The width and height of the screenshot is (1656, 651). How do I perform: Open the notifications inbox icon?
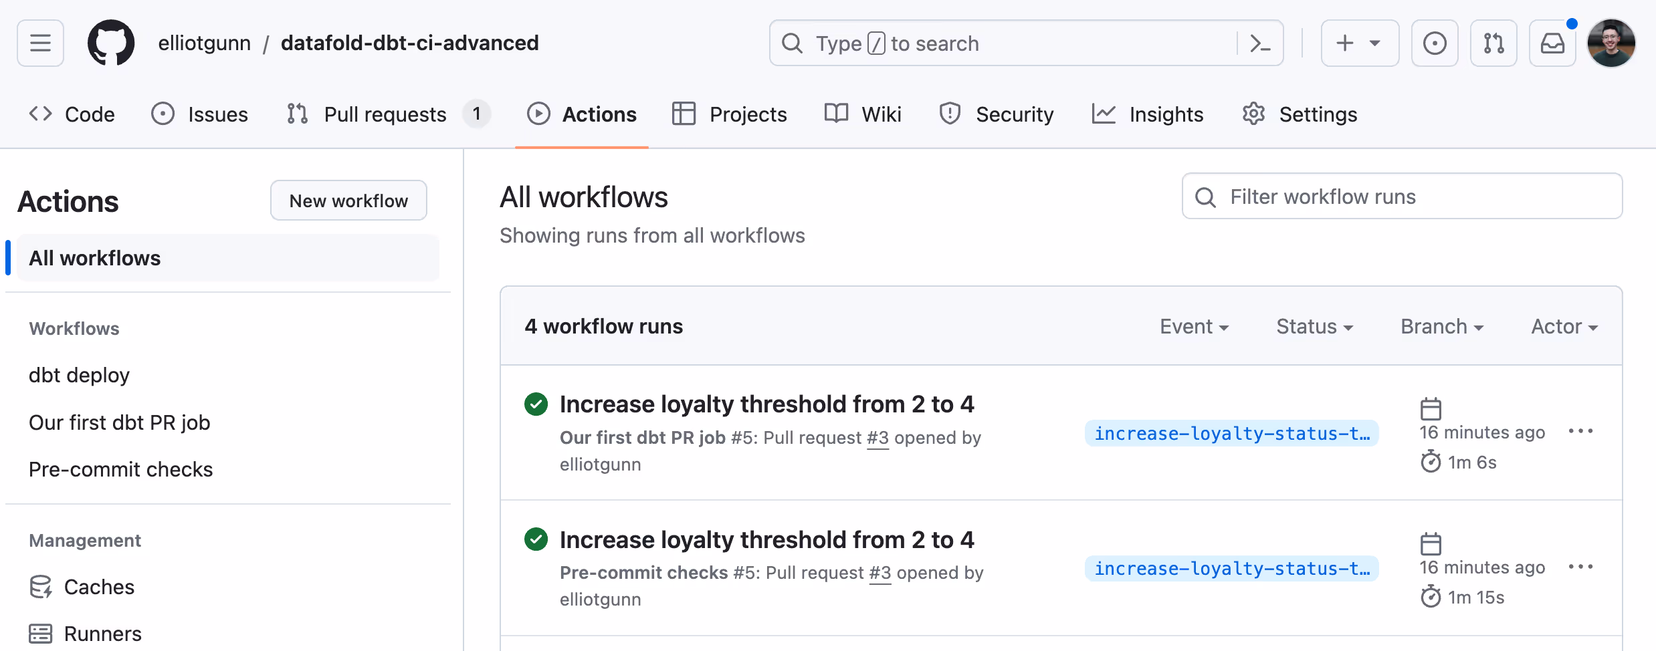click(1552, 43)
